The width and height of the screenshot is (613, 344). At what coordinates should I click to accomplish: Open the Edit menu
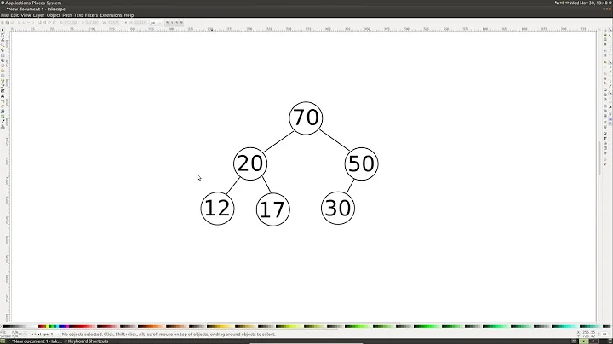click(14, 15)
